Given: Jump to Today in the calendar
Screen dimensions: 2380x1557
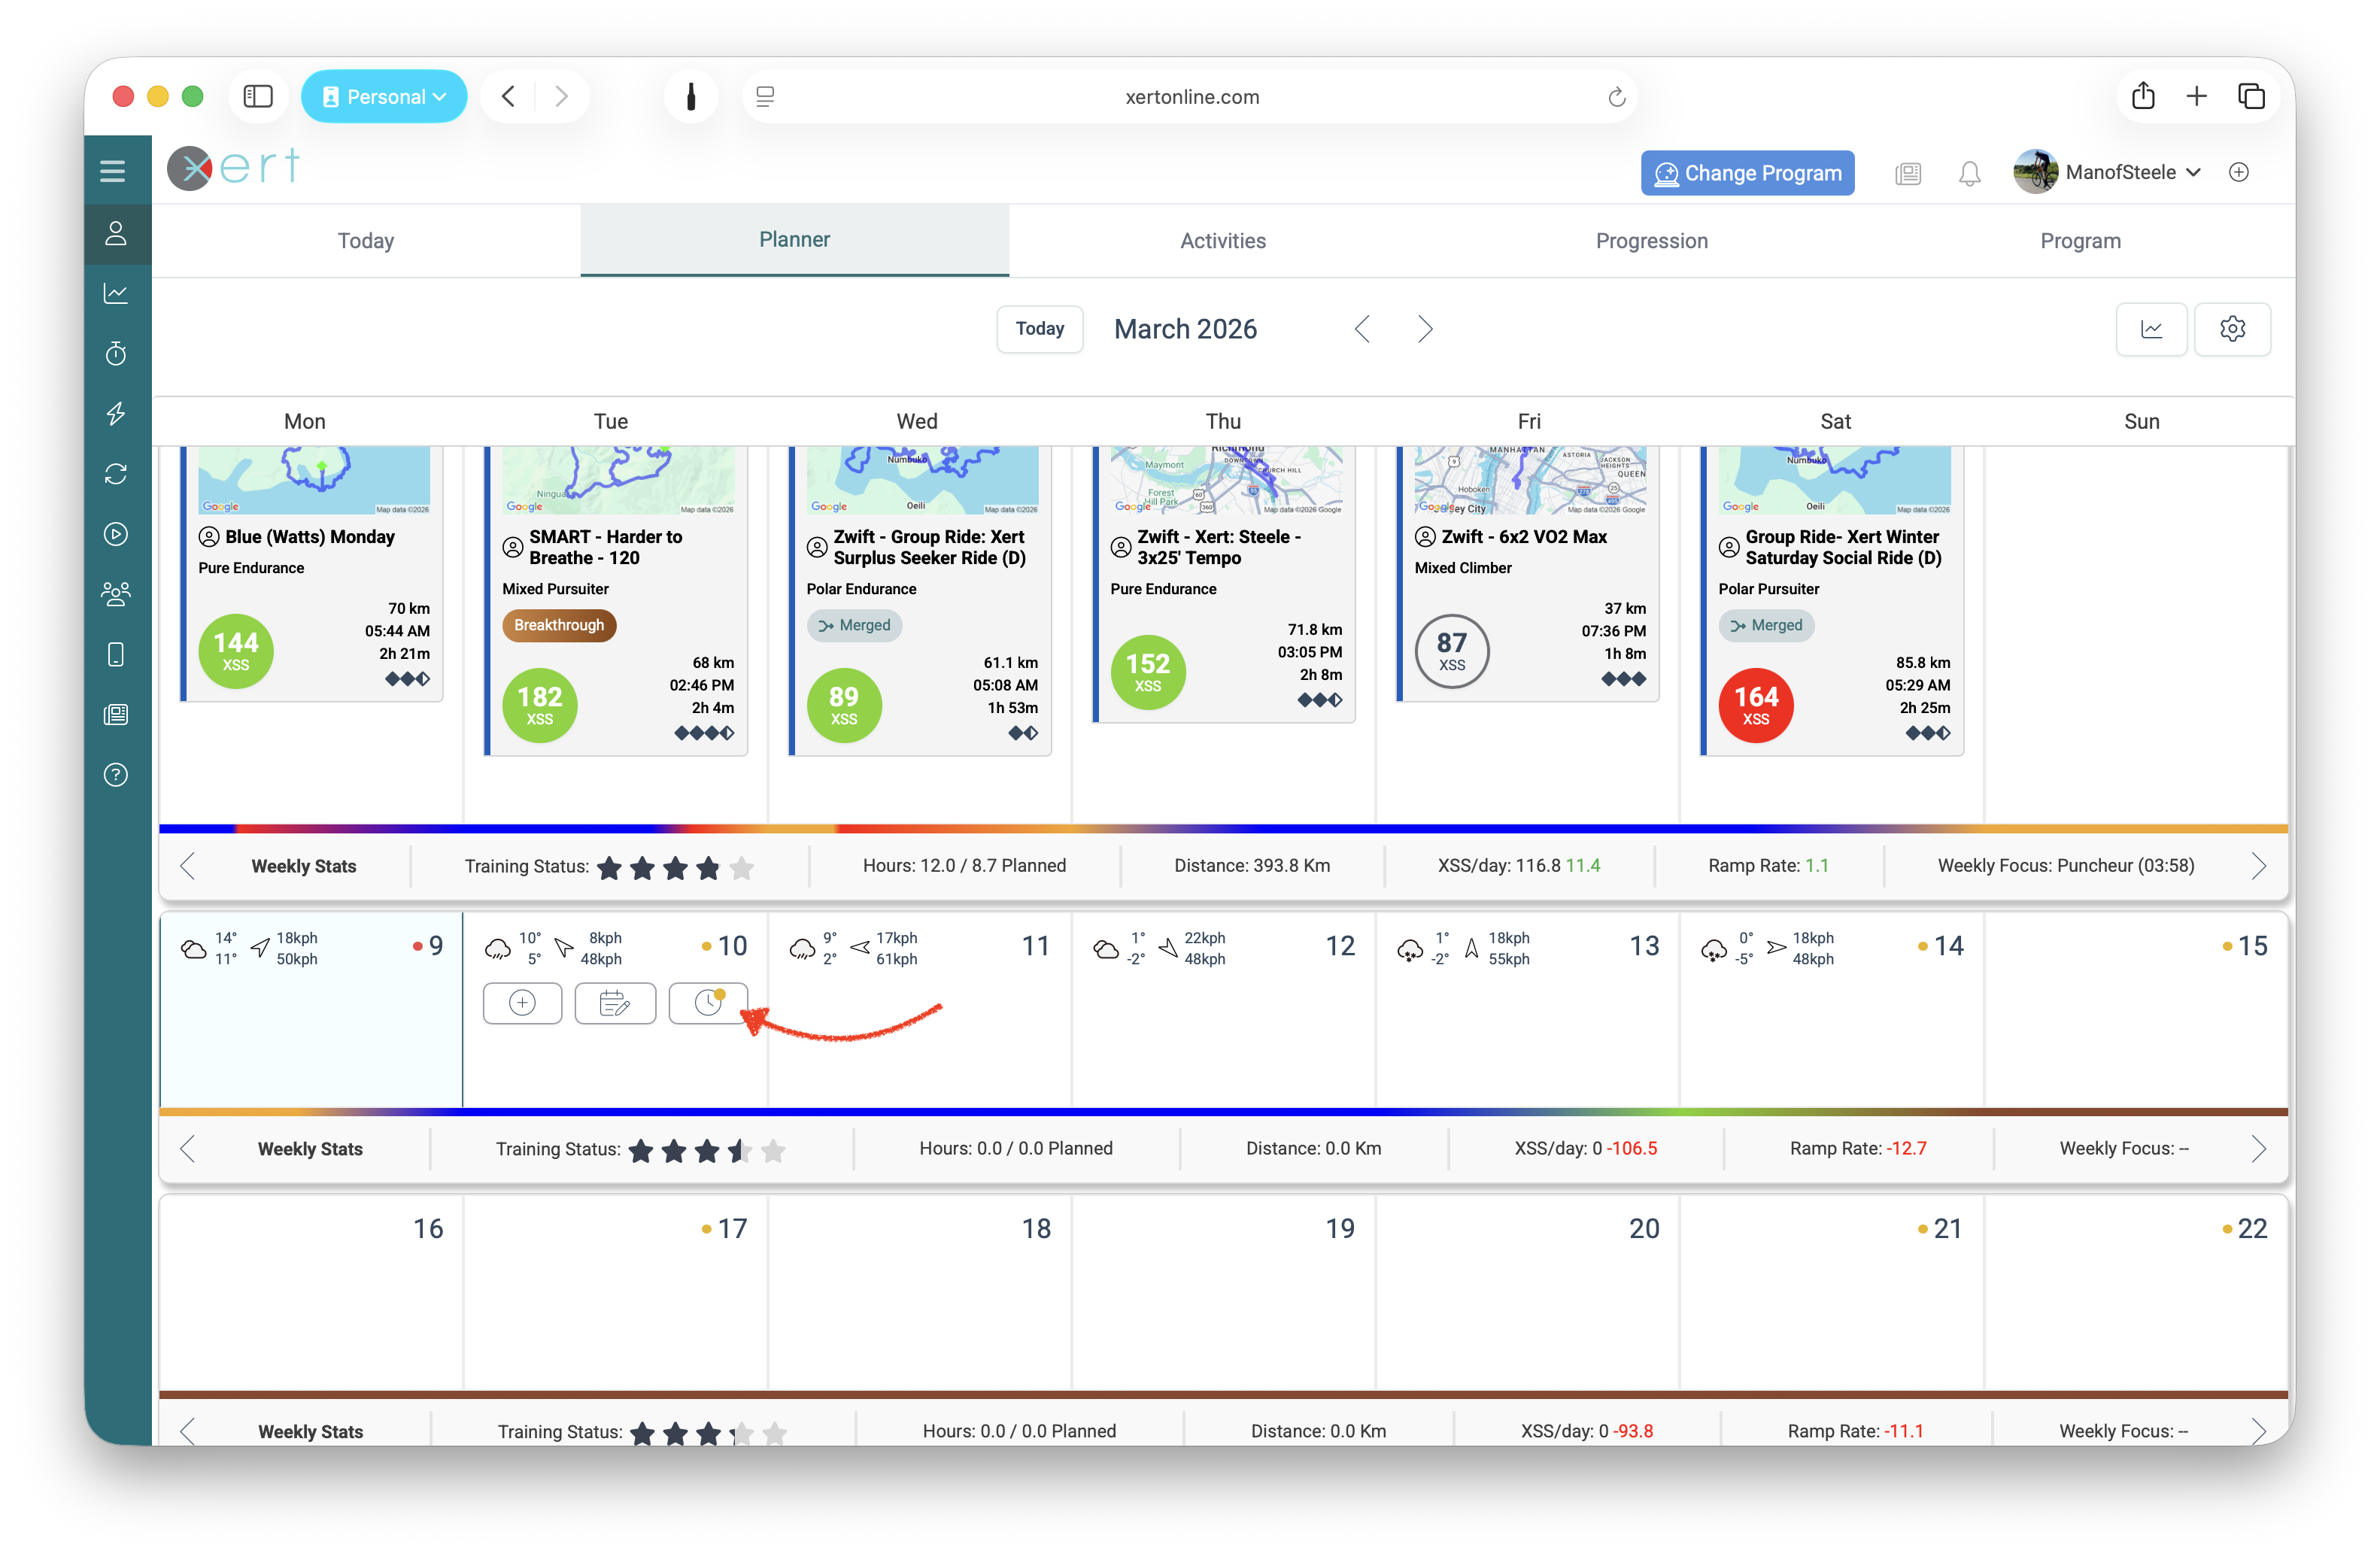Looking at the screenshot, I should [1040, 329].
